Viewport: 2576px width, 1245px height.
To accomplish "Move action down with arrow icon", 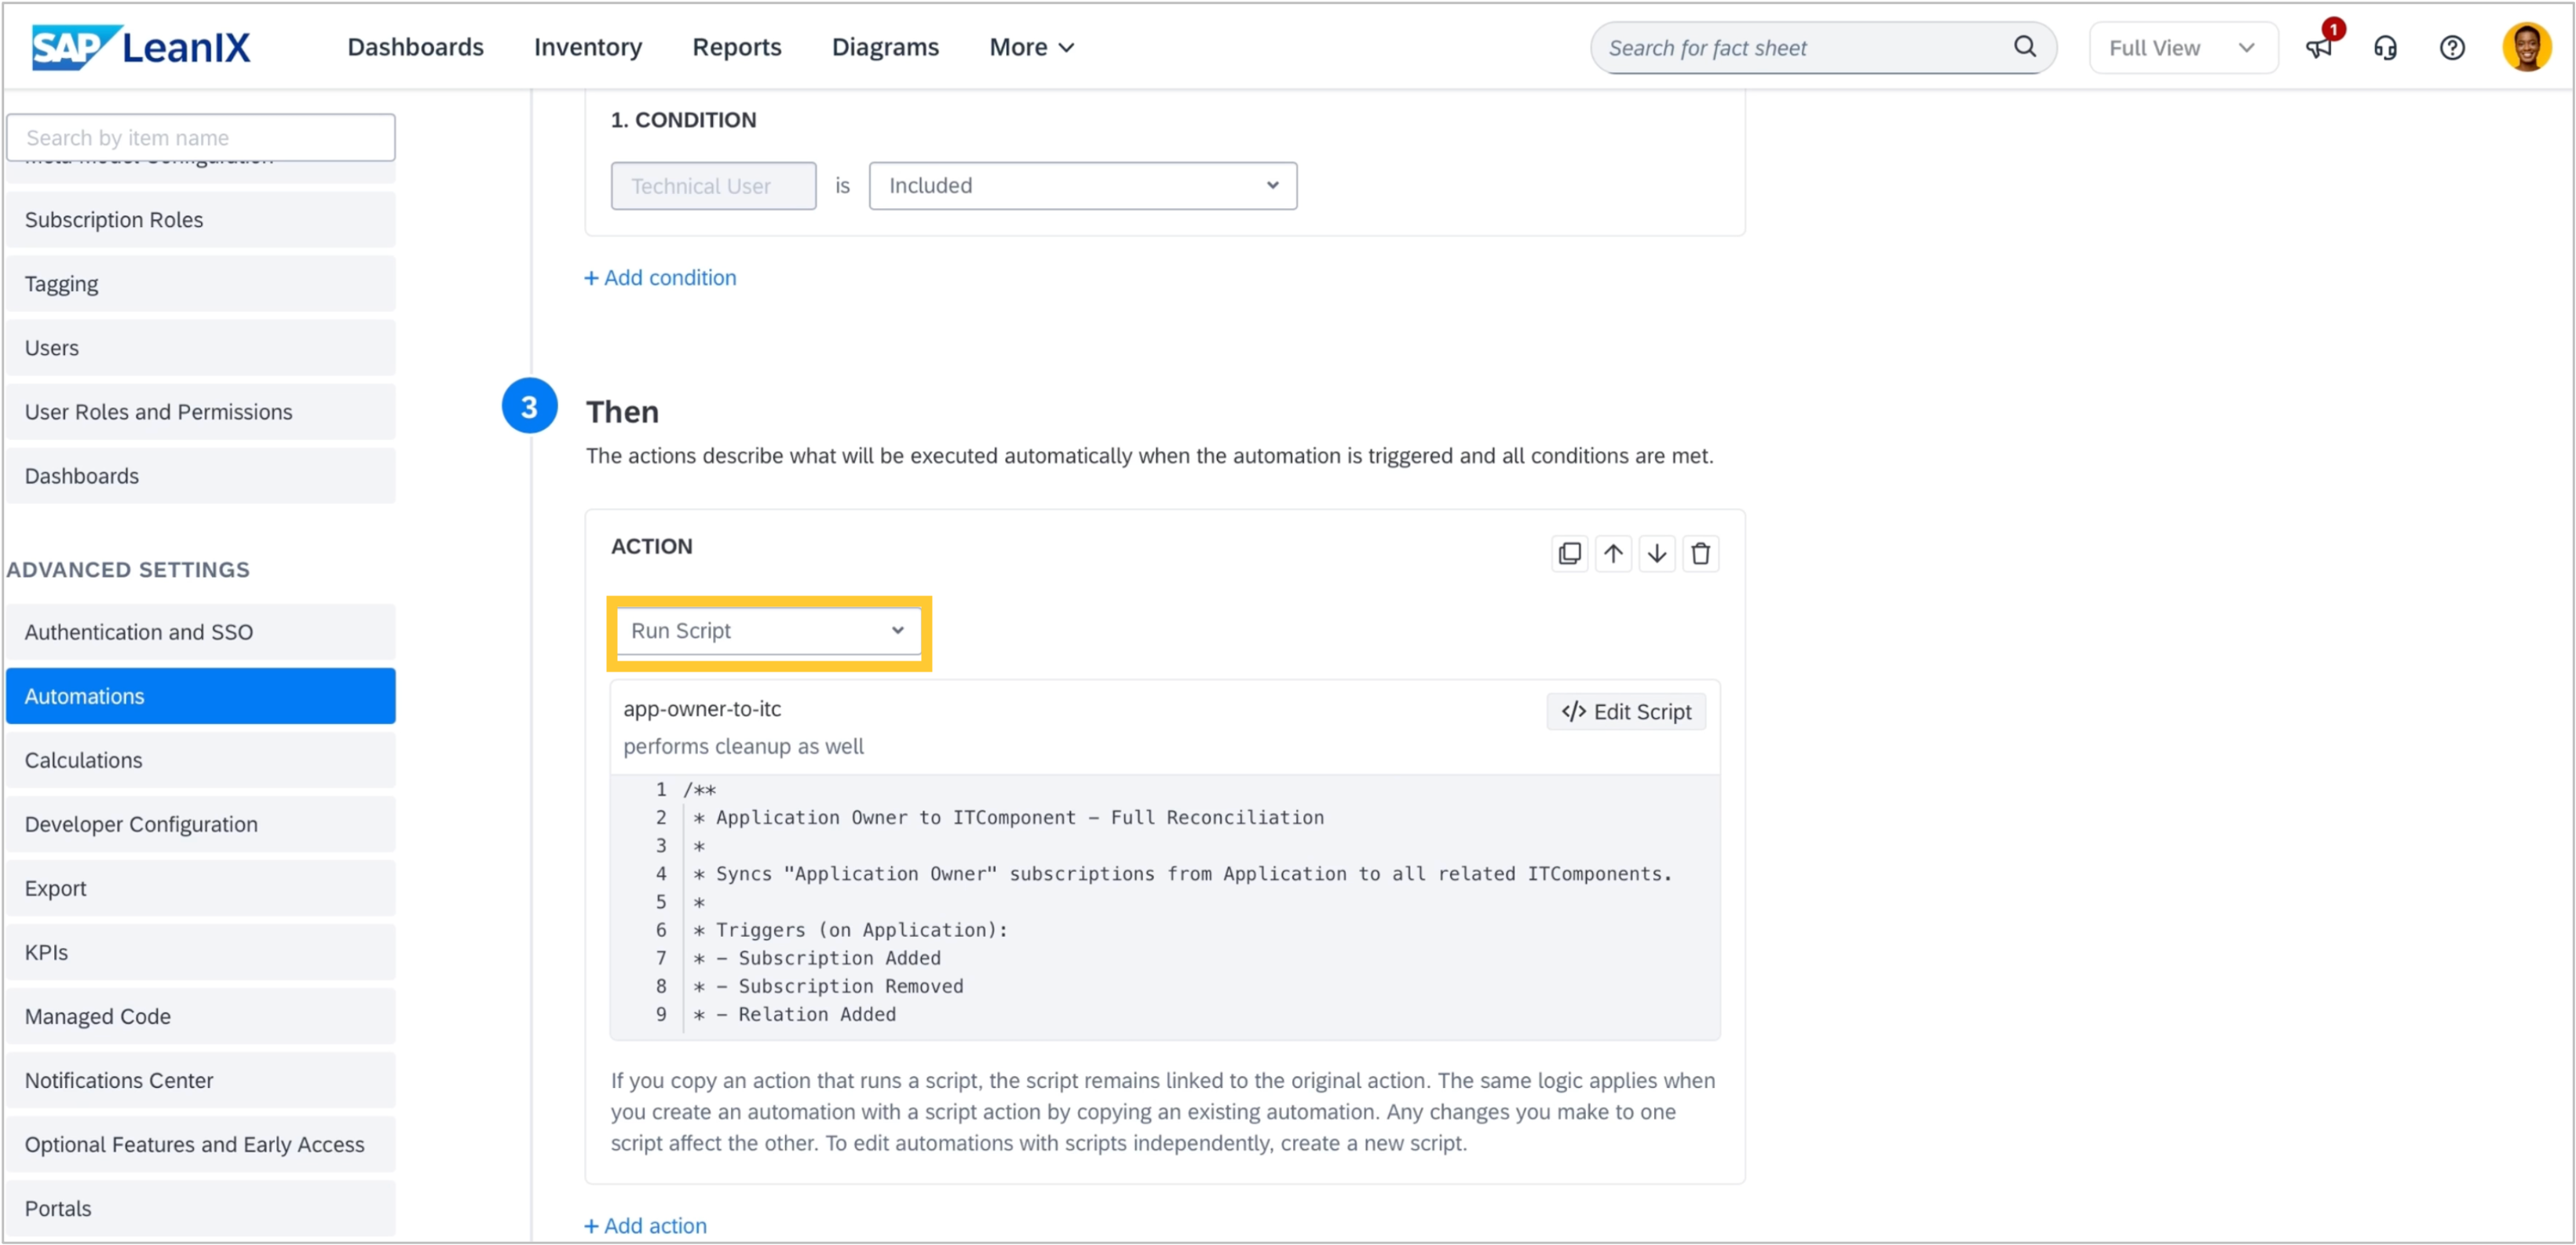I will click(1656, 554).
